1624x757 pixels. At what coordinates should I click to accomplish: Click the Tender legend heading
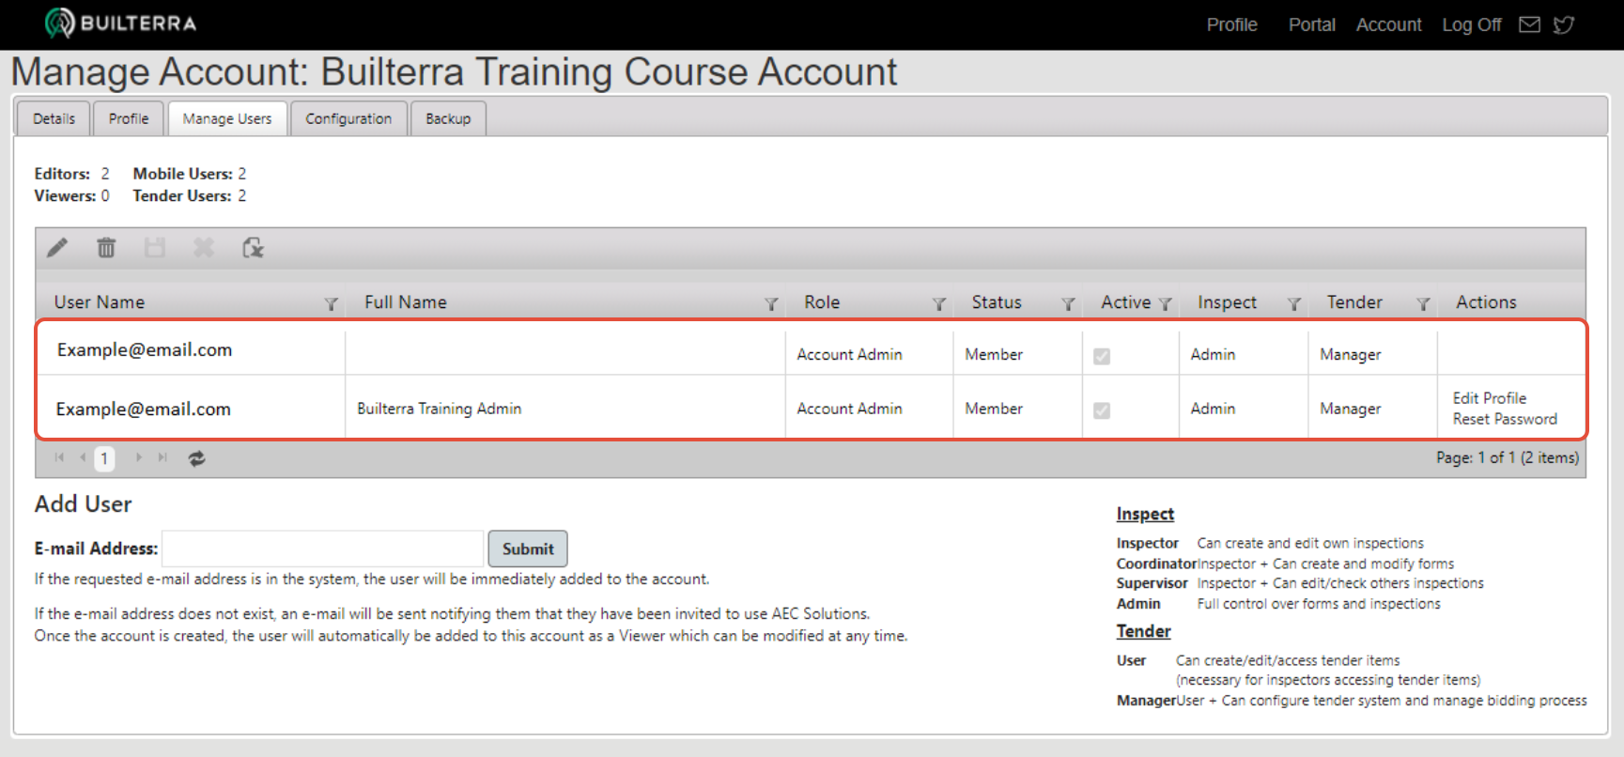[x=1143, y=631]
